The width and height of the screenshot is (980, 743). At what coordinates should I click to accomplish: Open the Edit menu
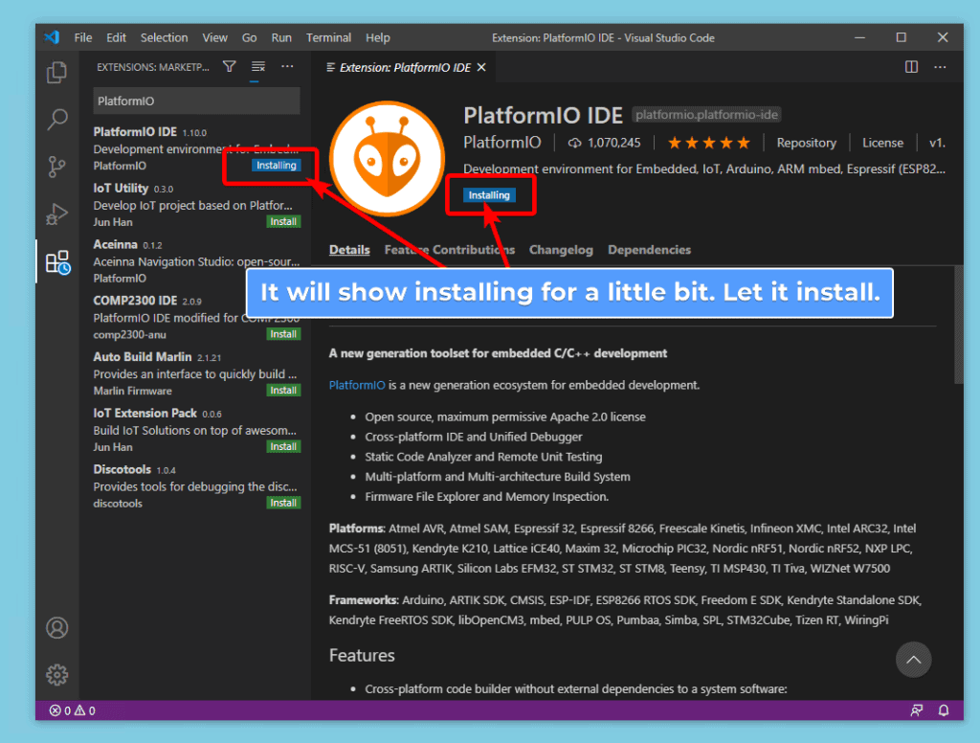click(x=116, y=37)
